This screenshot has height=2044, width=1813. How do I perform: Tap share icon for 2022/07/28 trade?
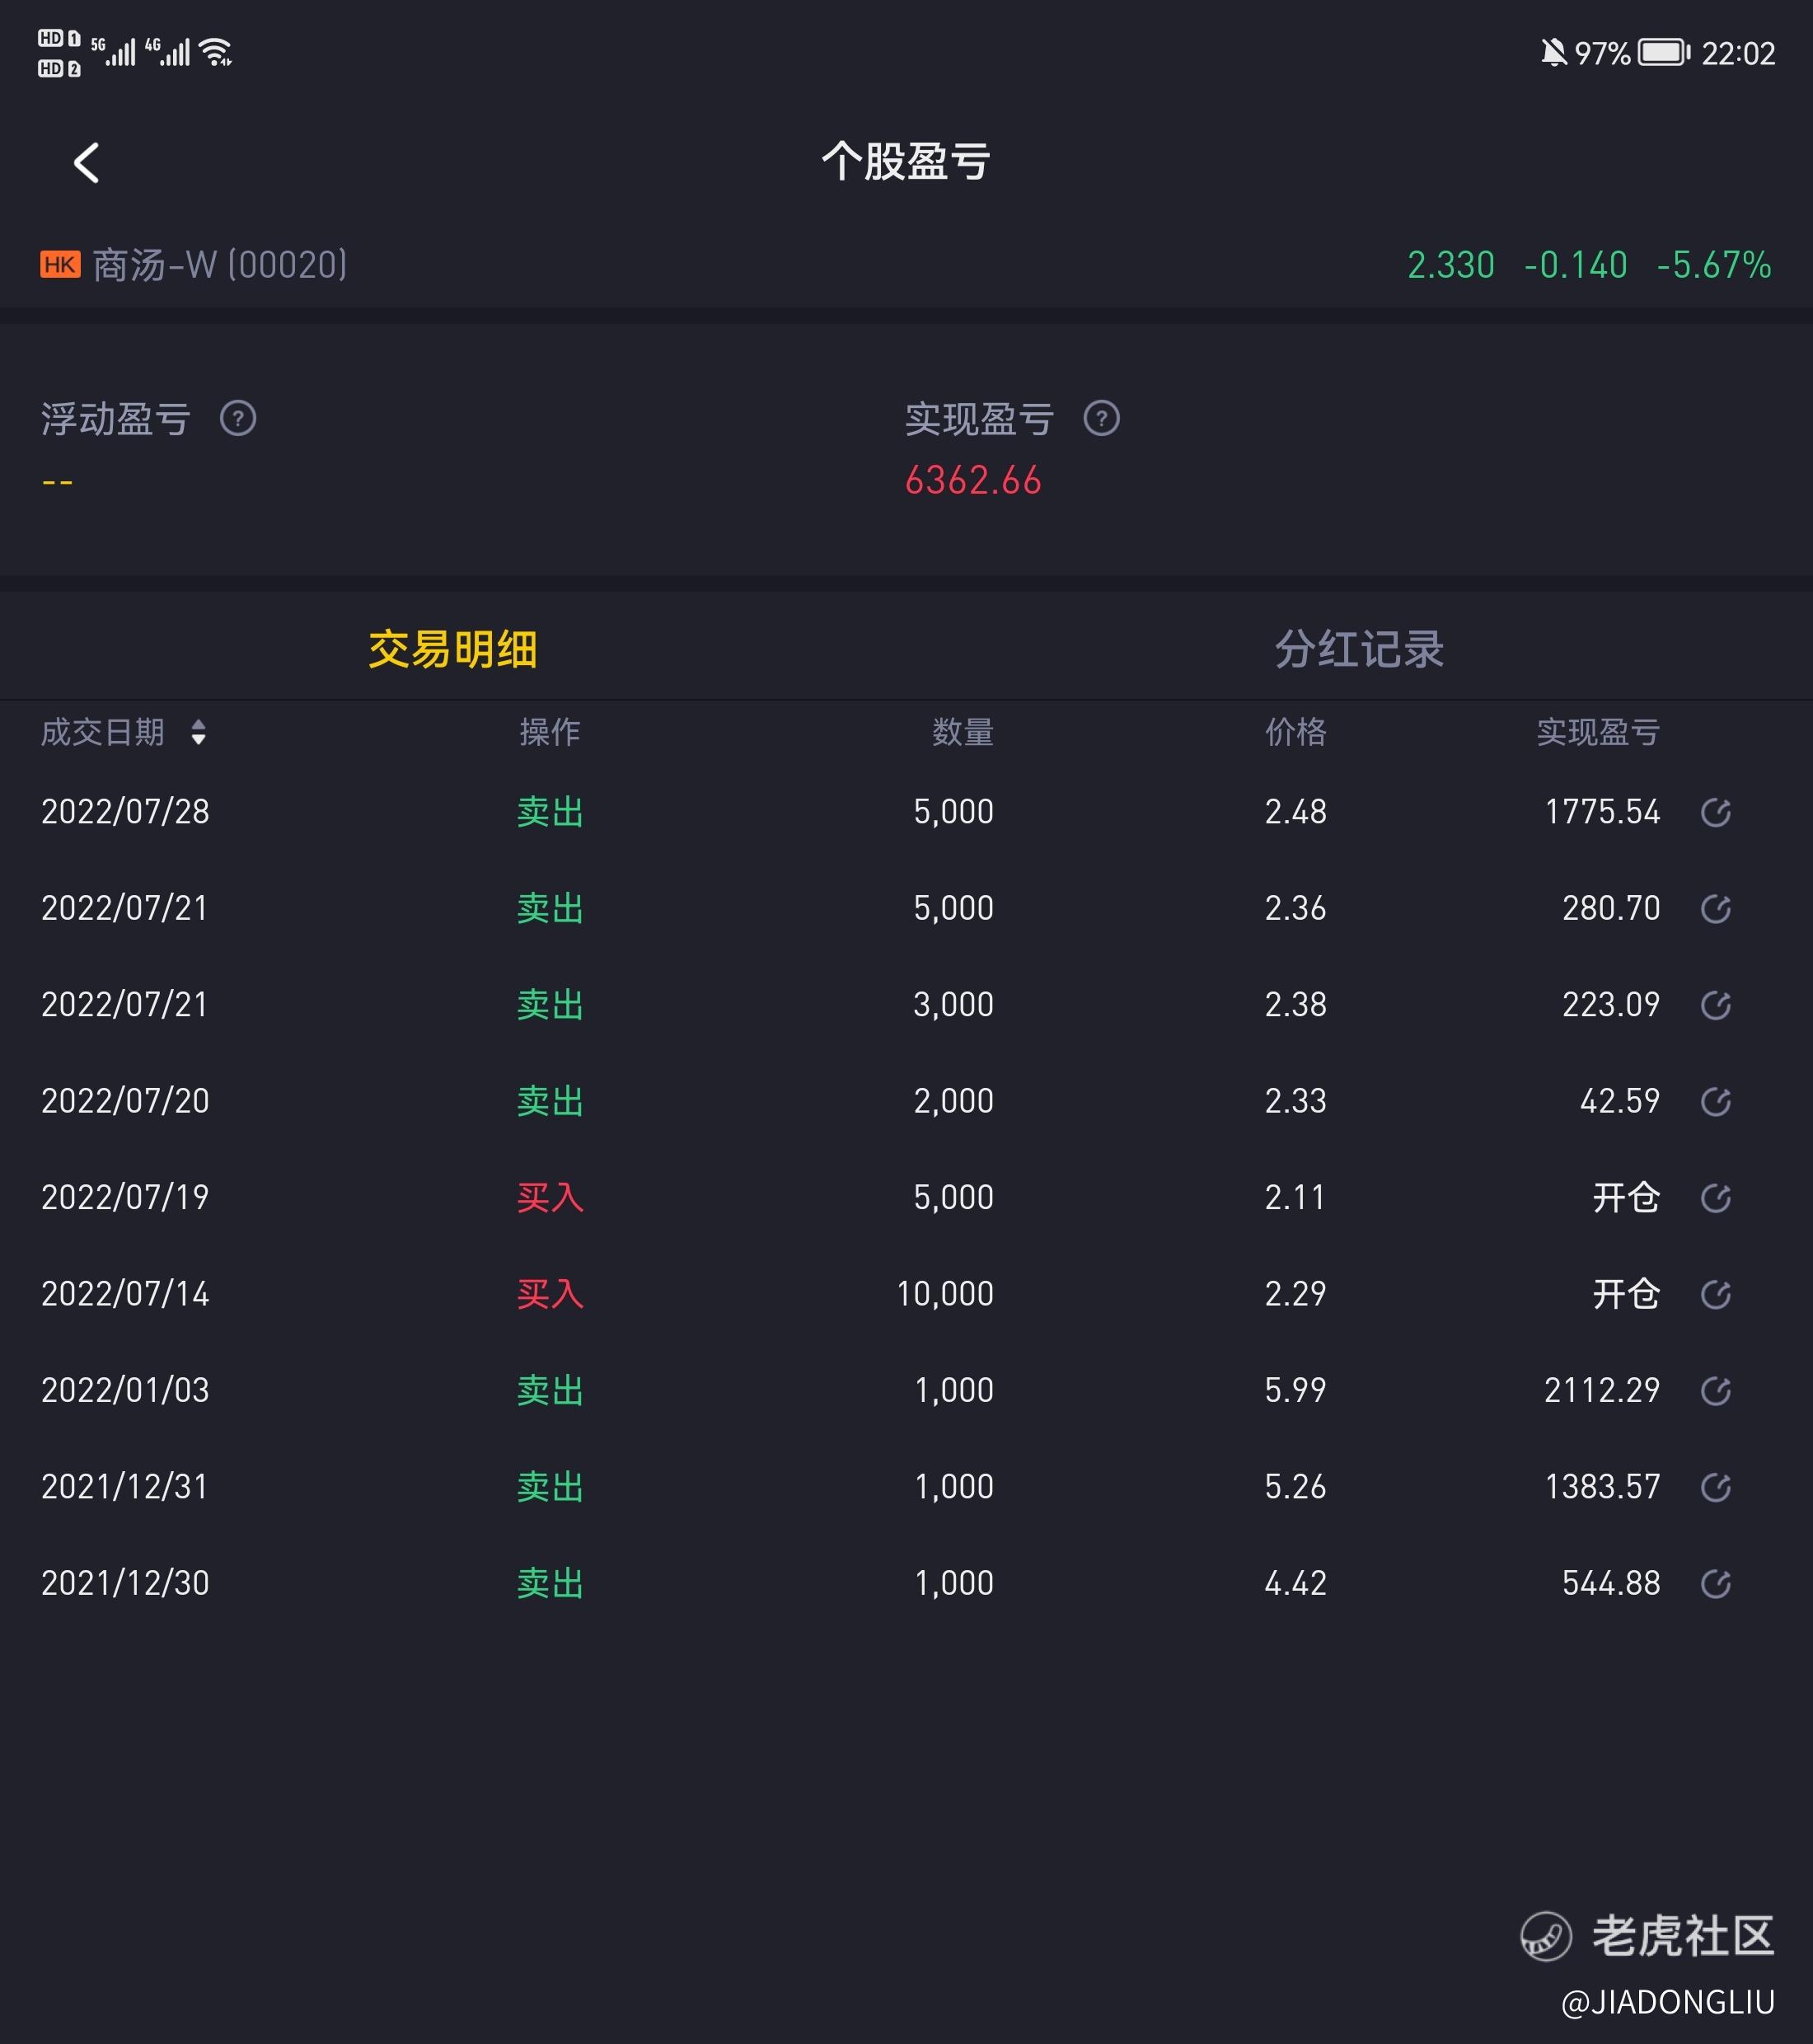point(1715,812)
